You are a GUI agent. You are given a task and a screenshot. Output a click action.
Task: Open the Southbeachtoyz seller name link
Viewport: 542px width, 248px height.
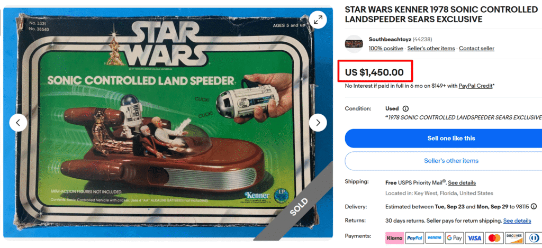390,39
